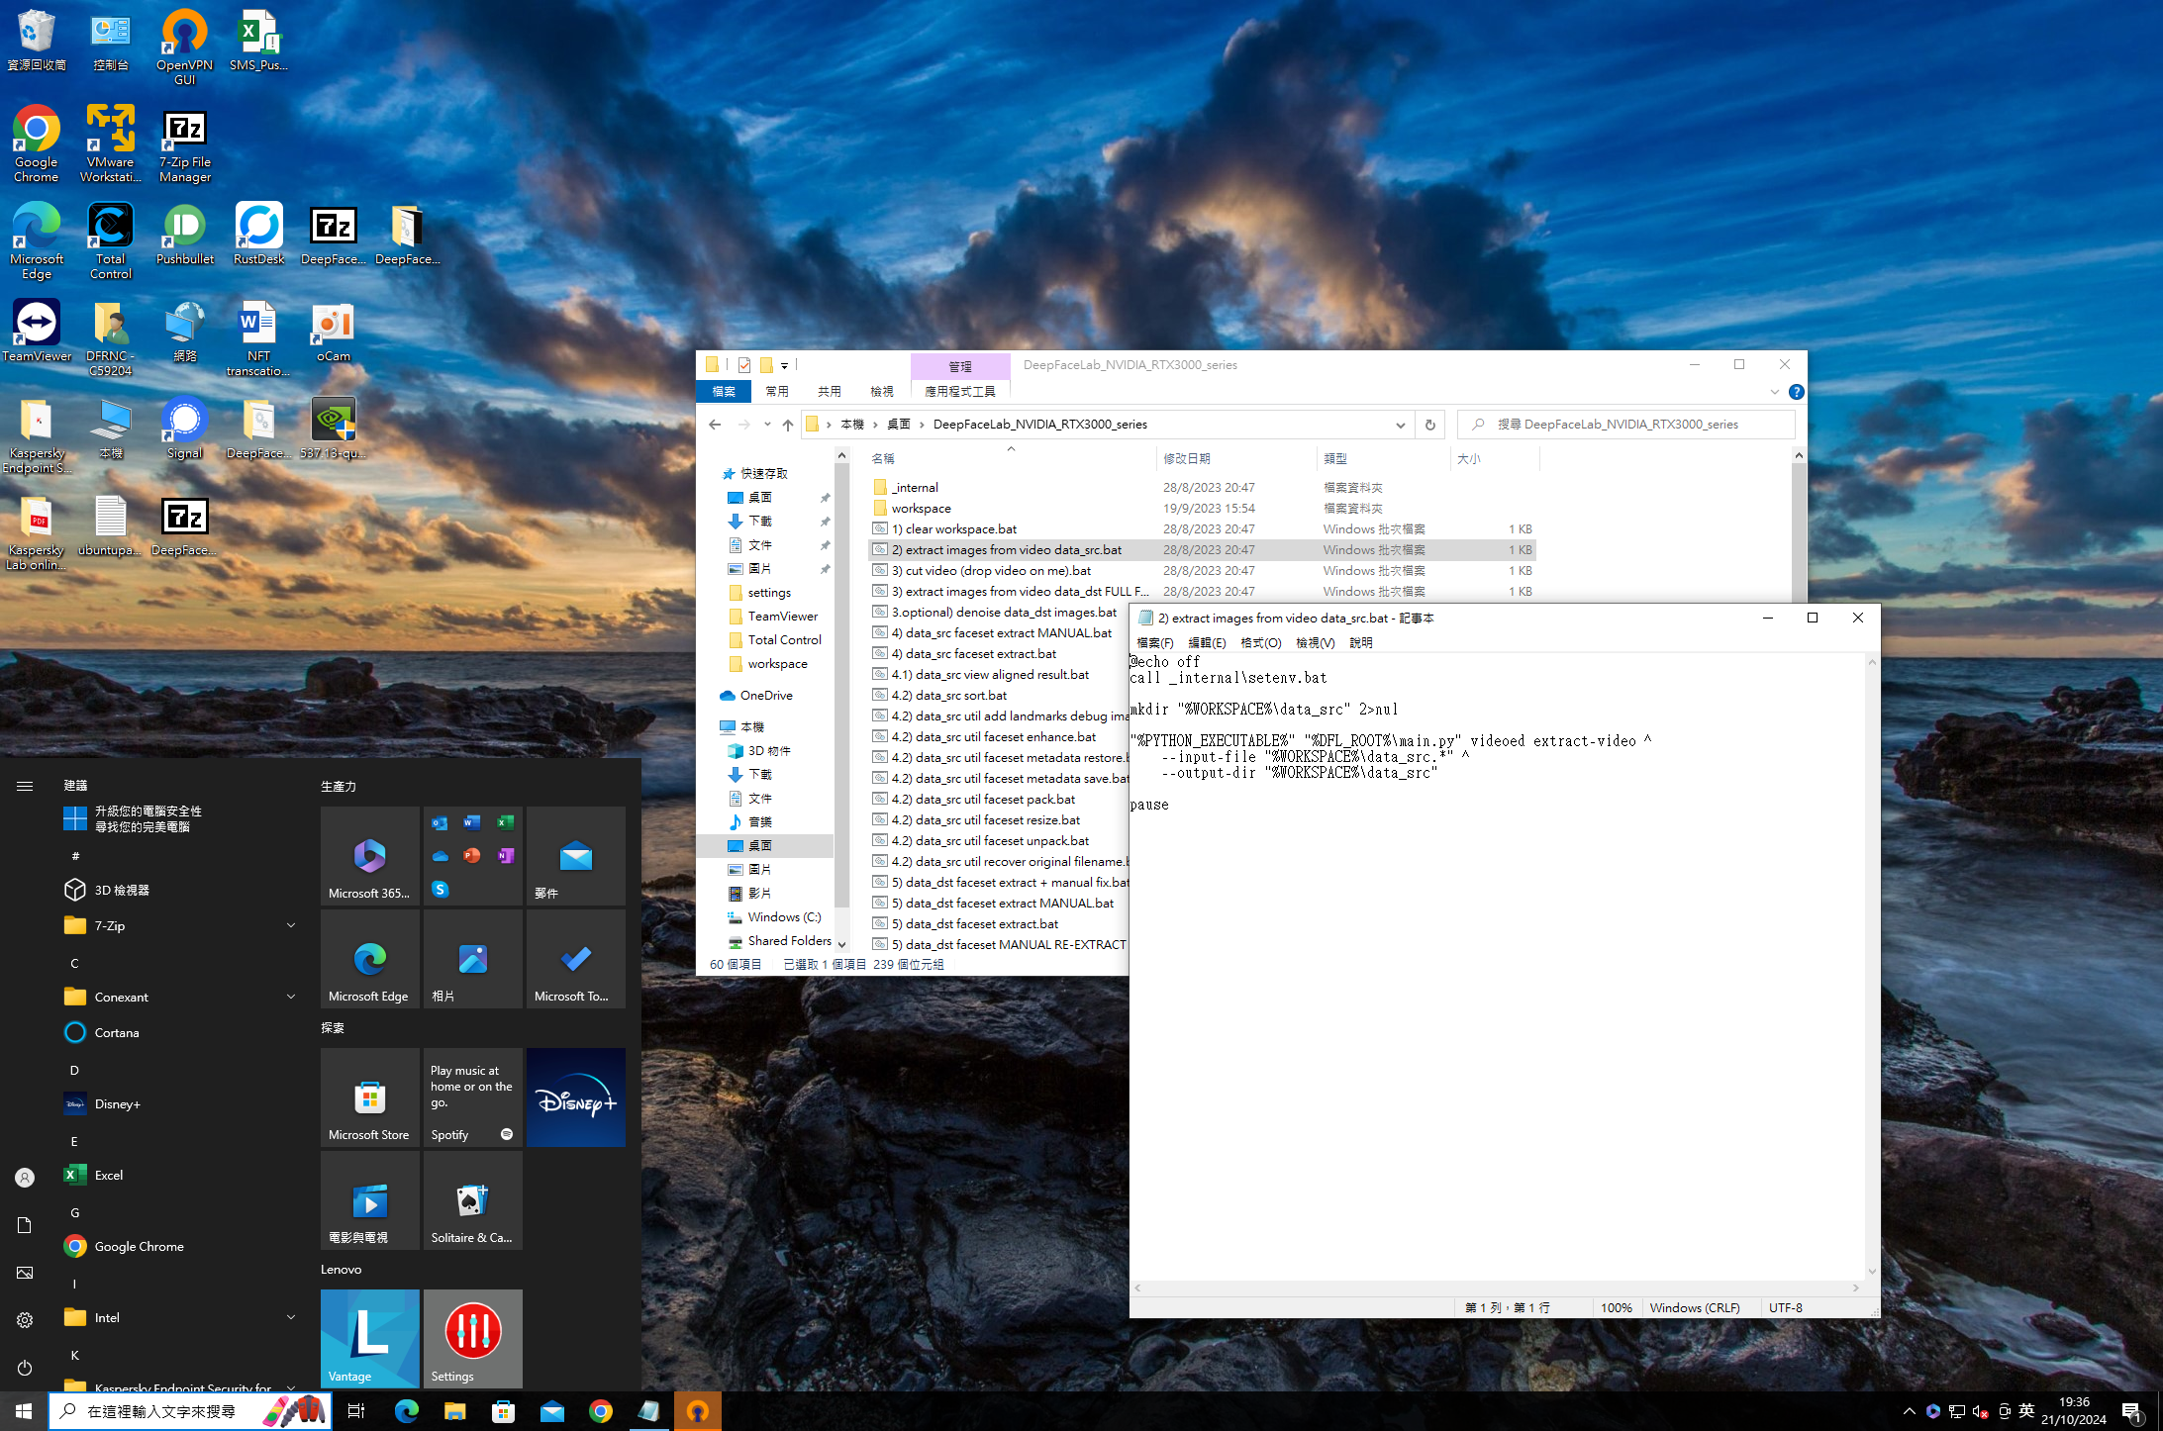Open Settings gear in Start menu sidebar
This screenshot has height=1431, width=2163.
[25, 1320]
